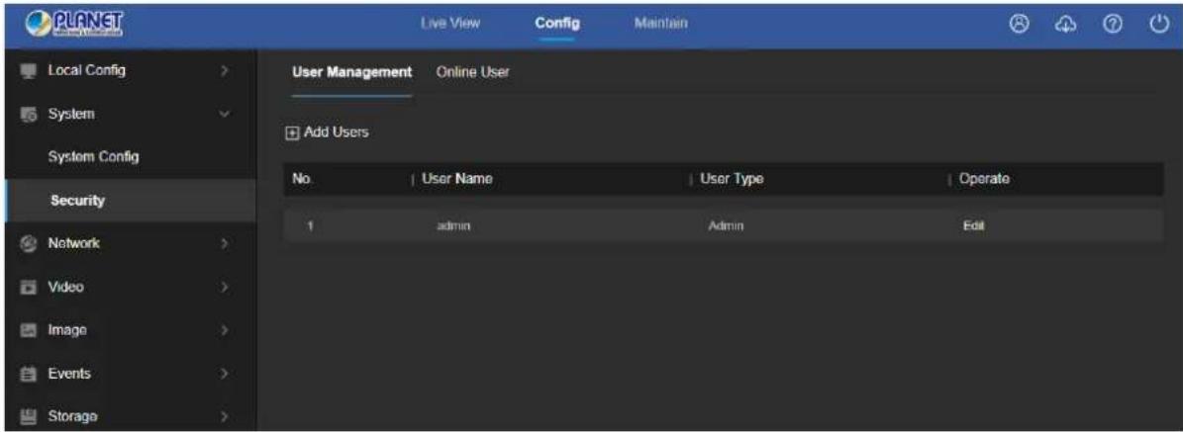1183x432 pixels.
Task: Select Security in the sidebar
Action: [x=77, y=202]
